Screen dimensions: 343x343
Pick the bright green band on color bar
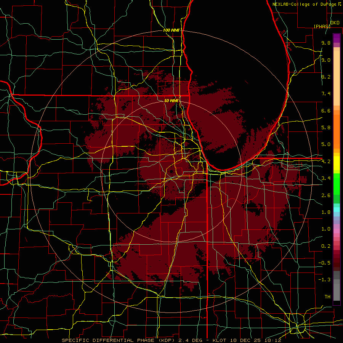click(337, 184)
